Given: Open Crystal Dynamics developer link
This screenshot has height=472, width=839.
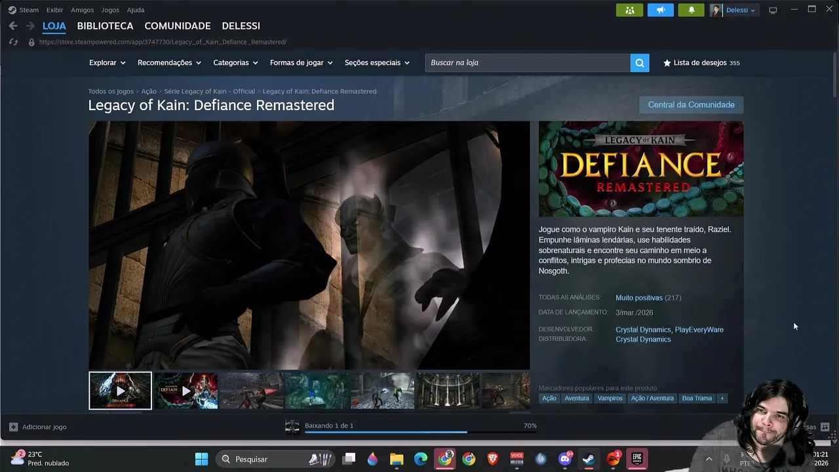Looking at the screenshot, I should [x=643, y=330].
